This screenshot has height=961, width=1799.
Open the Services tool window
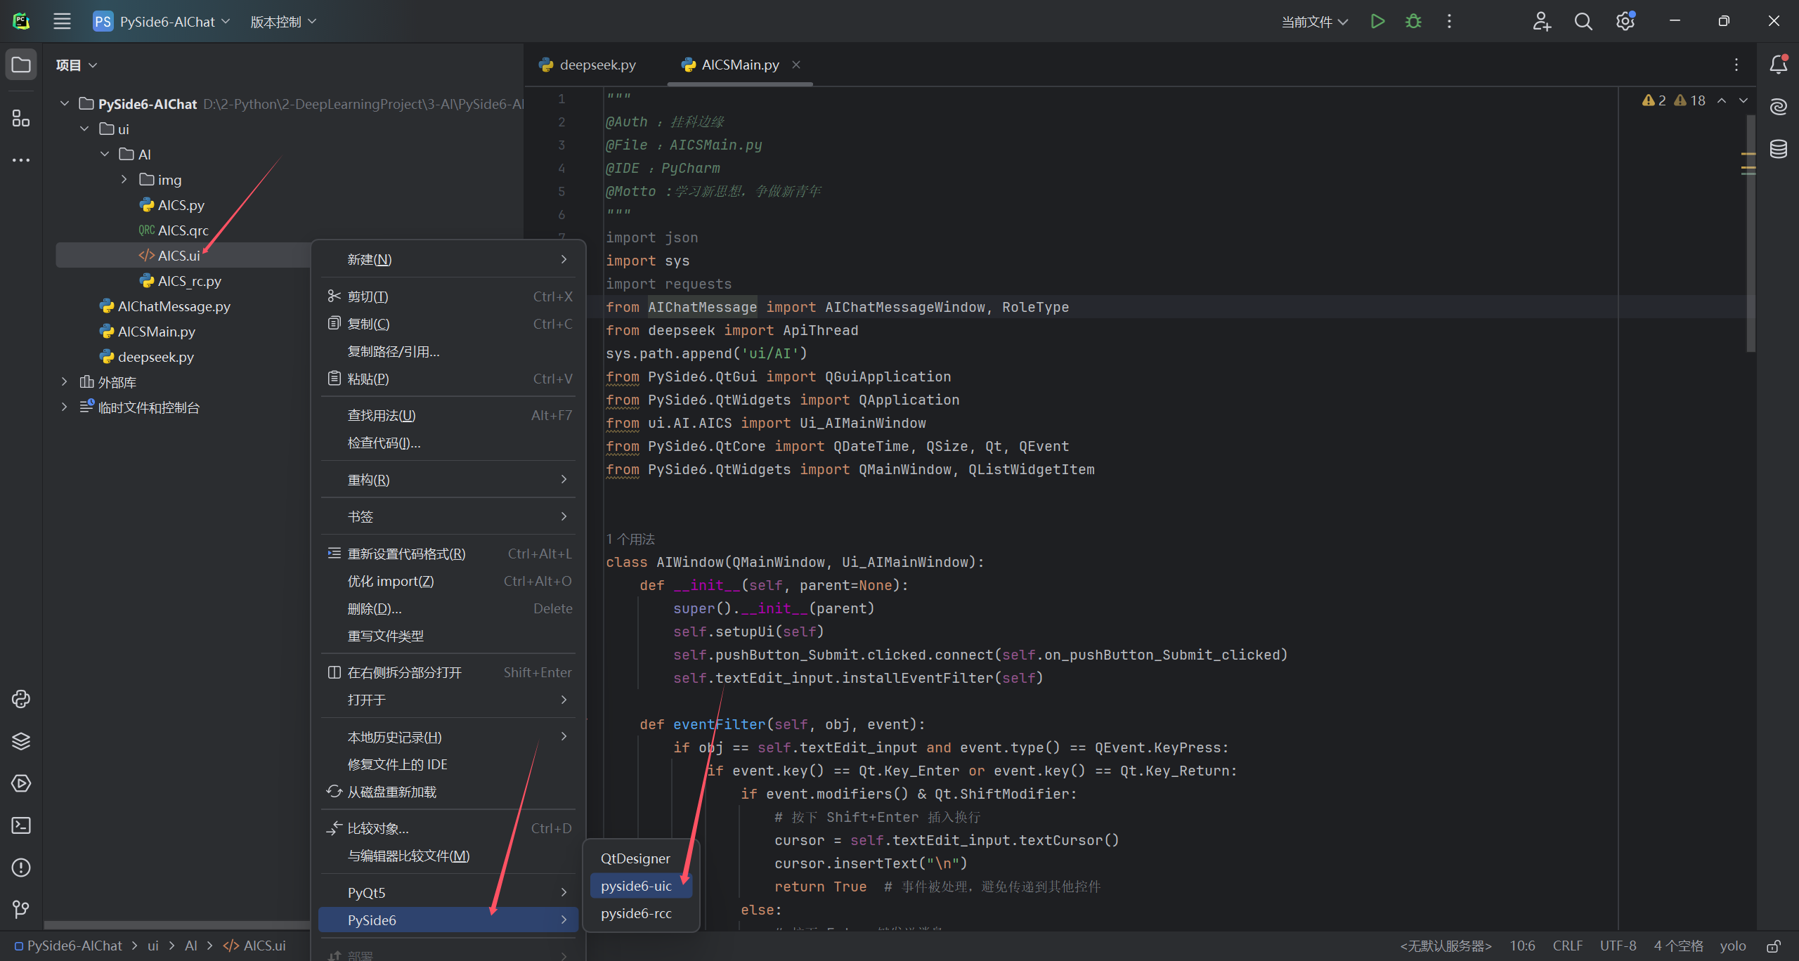click(x=21, y=783)
